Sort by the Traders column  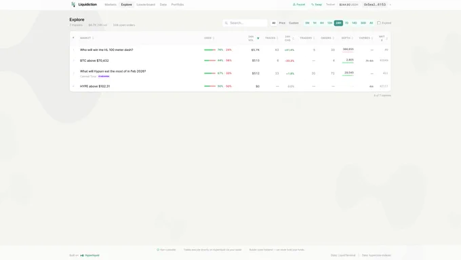(307, 38)
